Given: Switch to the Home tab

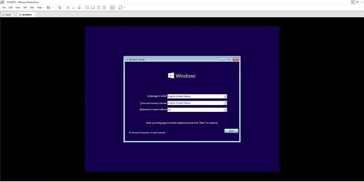Looking at the screenshot, I should [7, 15].
